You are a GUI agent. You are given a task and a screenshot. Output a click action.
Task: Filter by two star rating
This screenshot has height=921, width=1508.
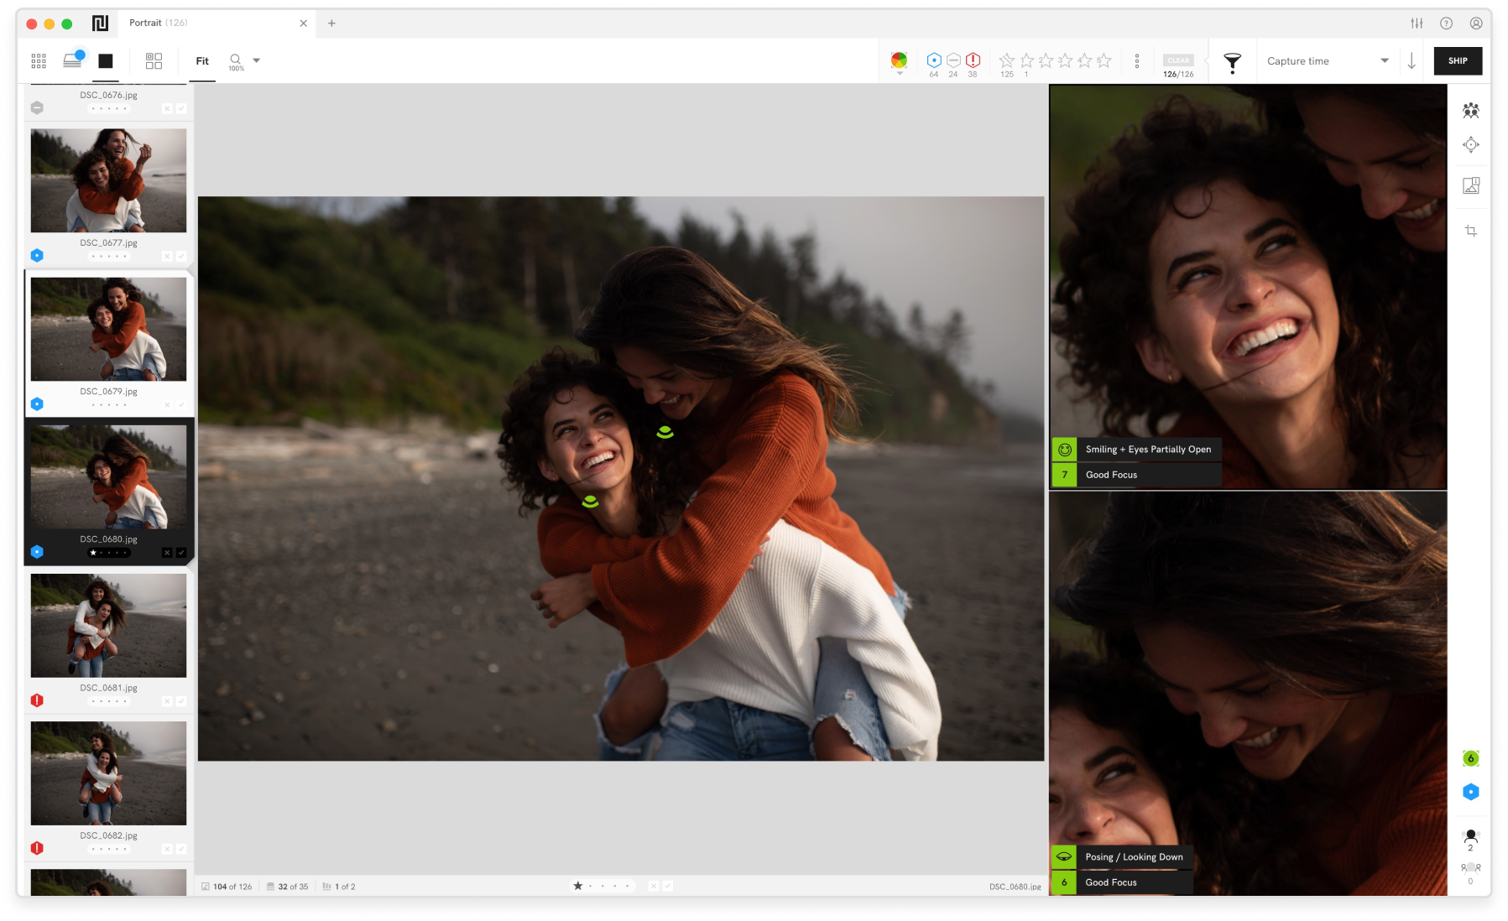click(1046, 60)
